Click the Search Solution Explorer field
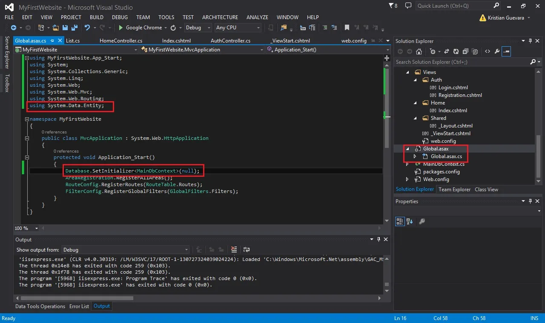The image size is (545, 323). [x=462, y=62]
